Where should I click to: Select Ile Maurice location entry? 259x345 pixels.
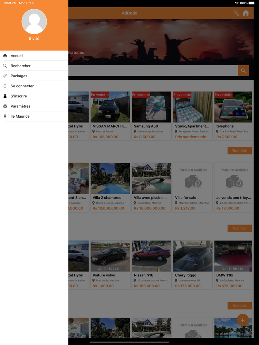tap(34, 116)
